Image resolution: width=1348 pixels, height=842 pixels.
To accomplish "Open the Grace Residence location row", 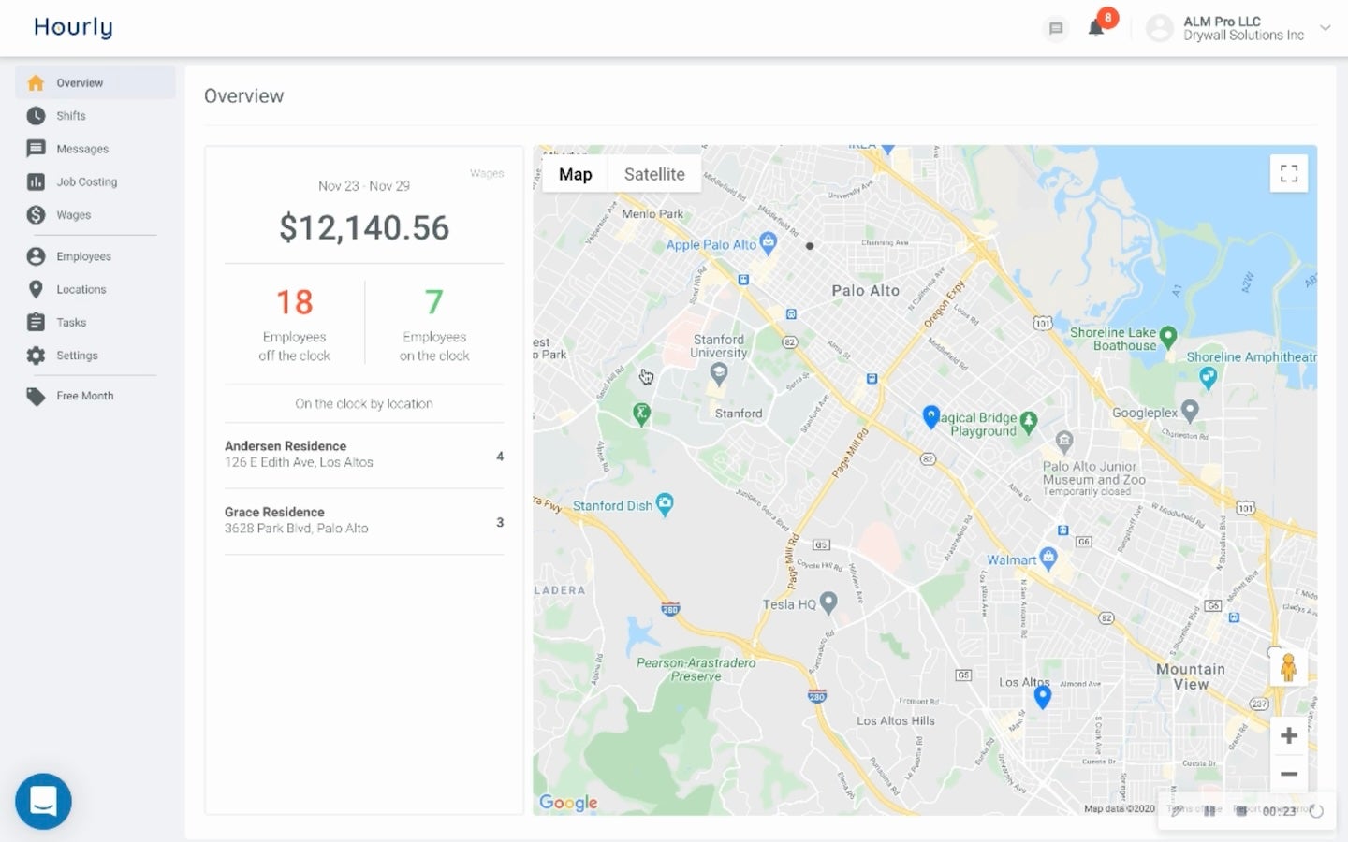I will 364,522.
